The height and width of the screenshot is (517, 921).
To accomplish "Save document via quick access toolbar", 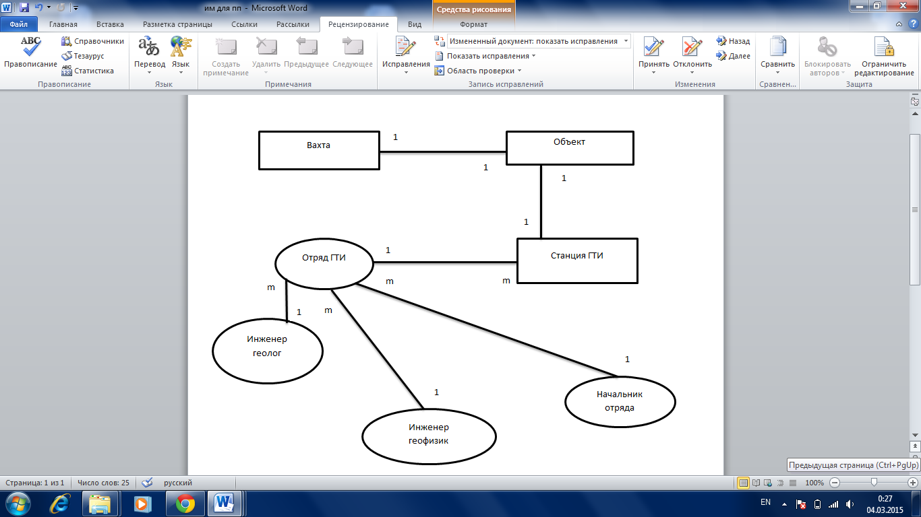I will pos(24,7).
